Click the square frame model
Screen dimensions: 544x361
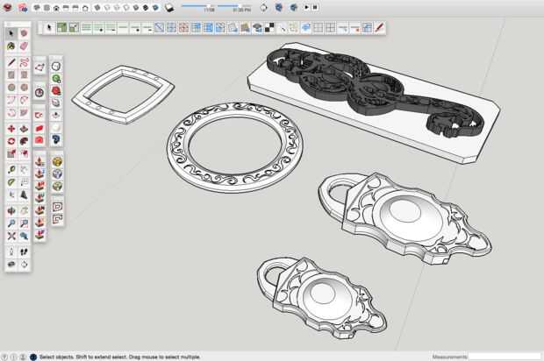pos(123,95)
